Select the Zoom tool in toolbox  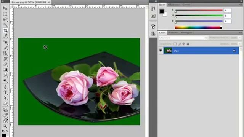coord(5,126)
